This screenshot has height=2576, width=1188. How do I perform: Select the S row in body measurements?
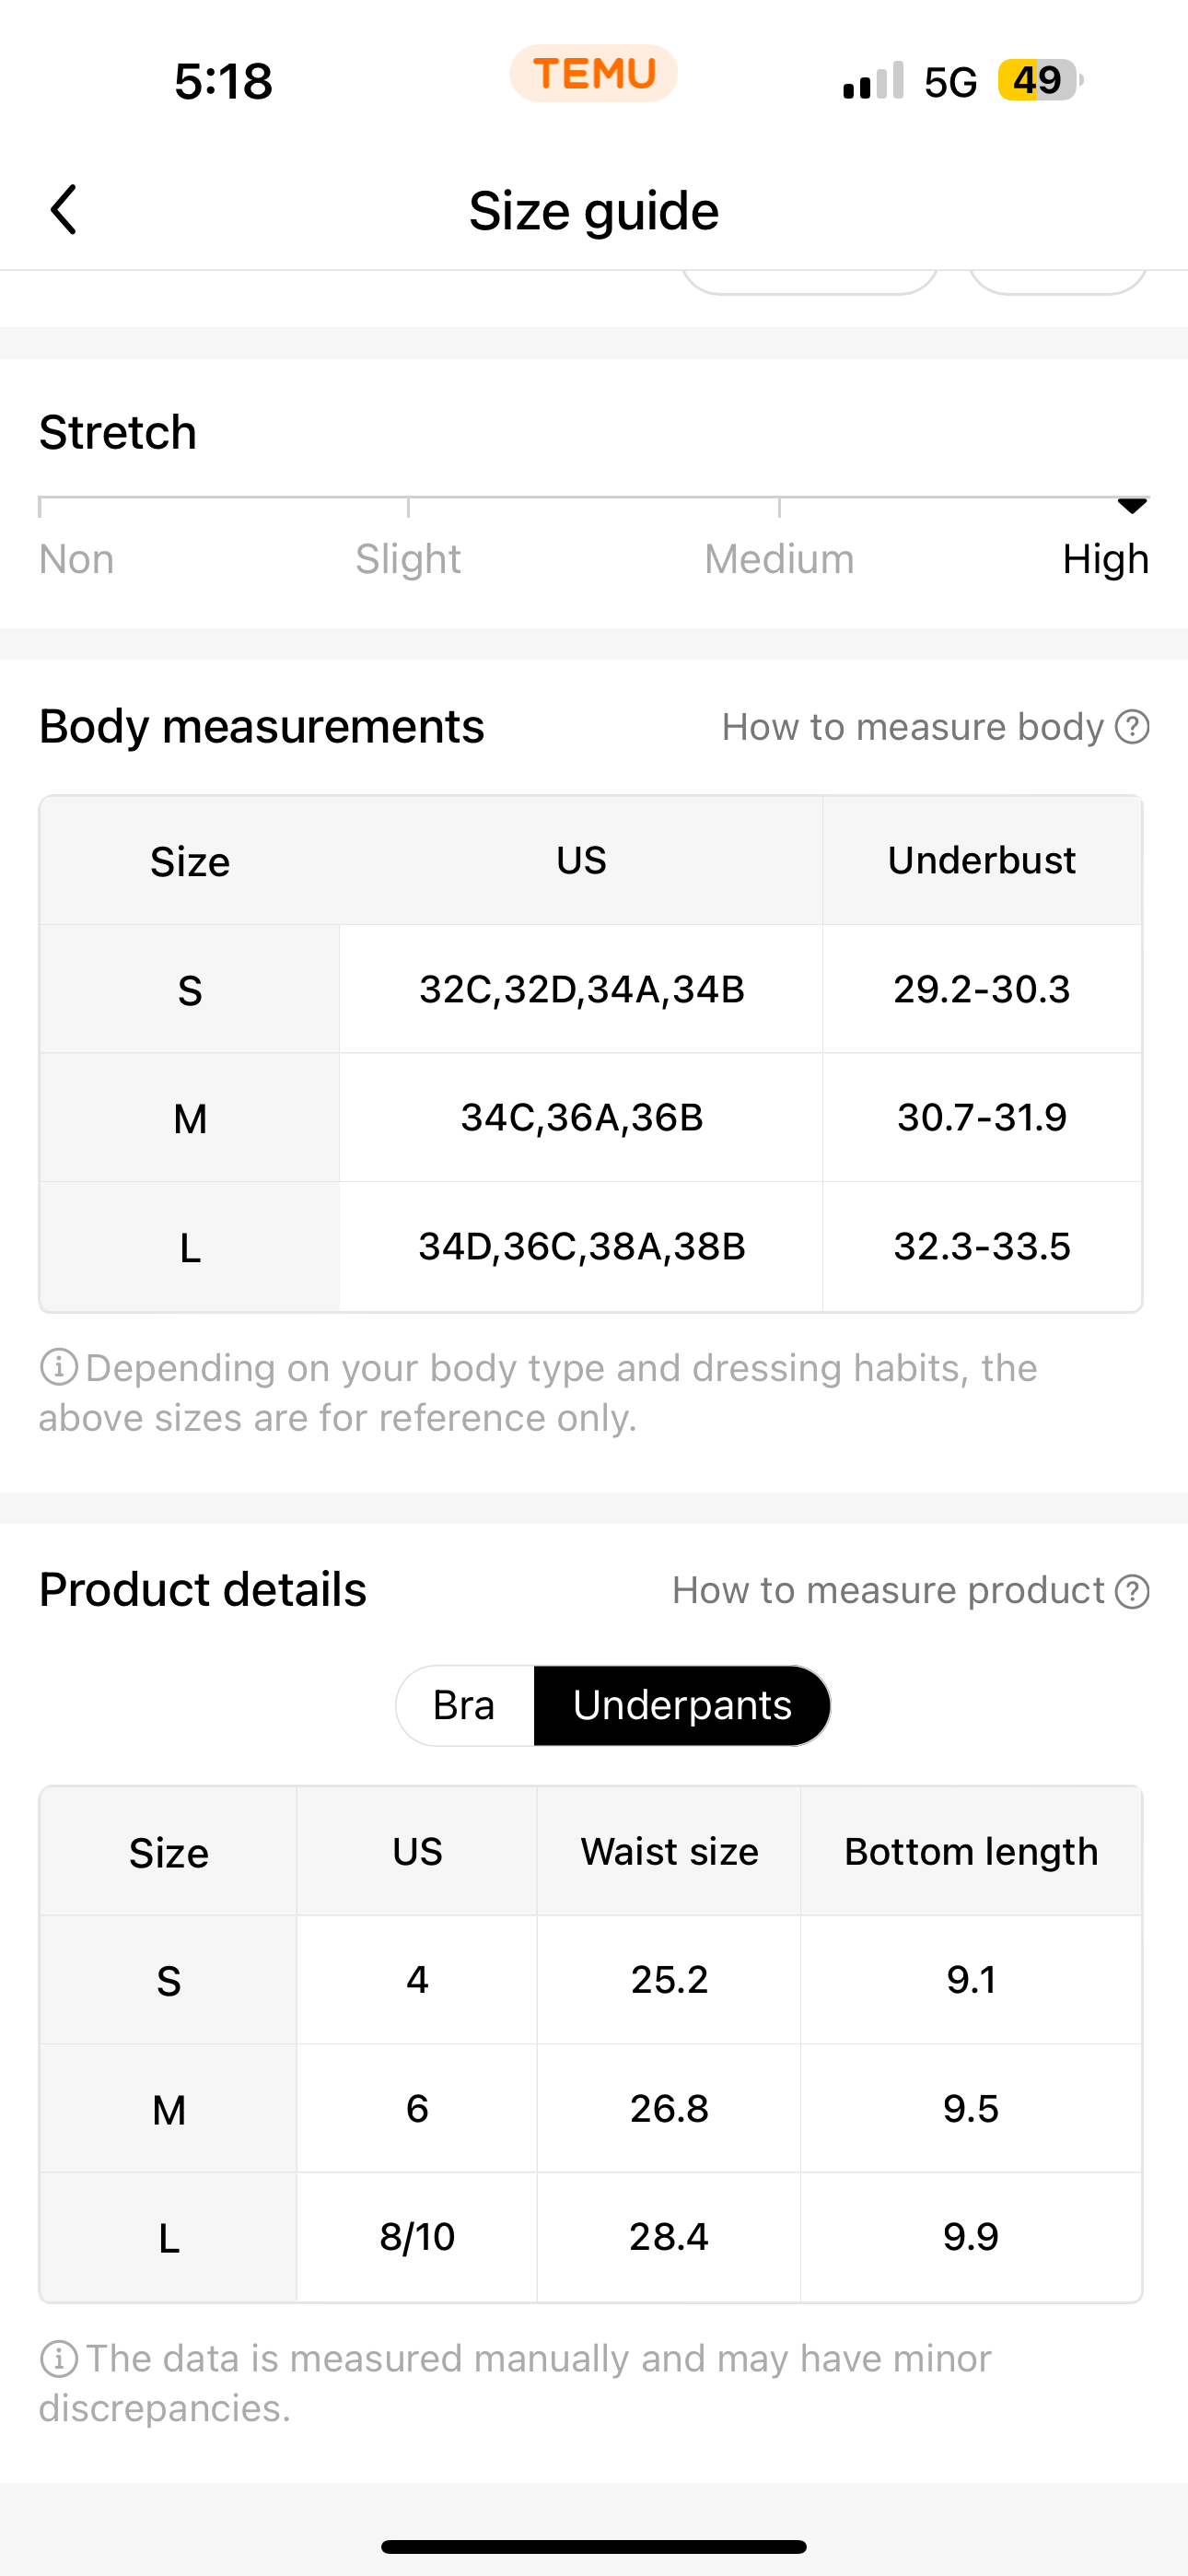point(591,989)
